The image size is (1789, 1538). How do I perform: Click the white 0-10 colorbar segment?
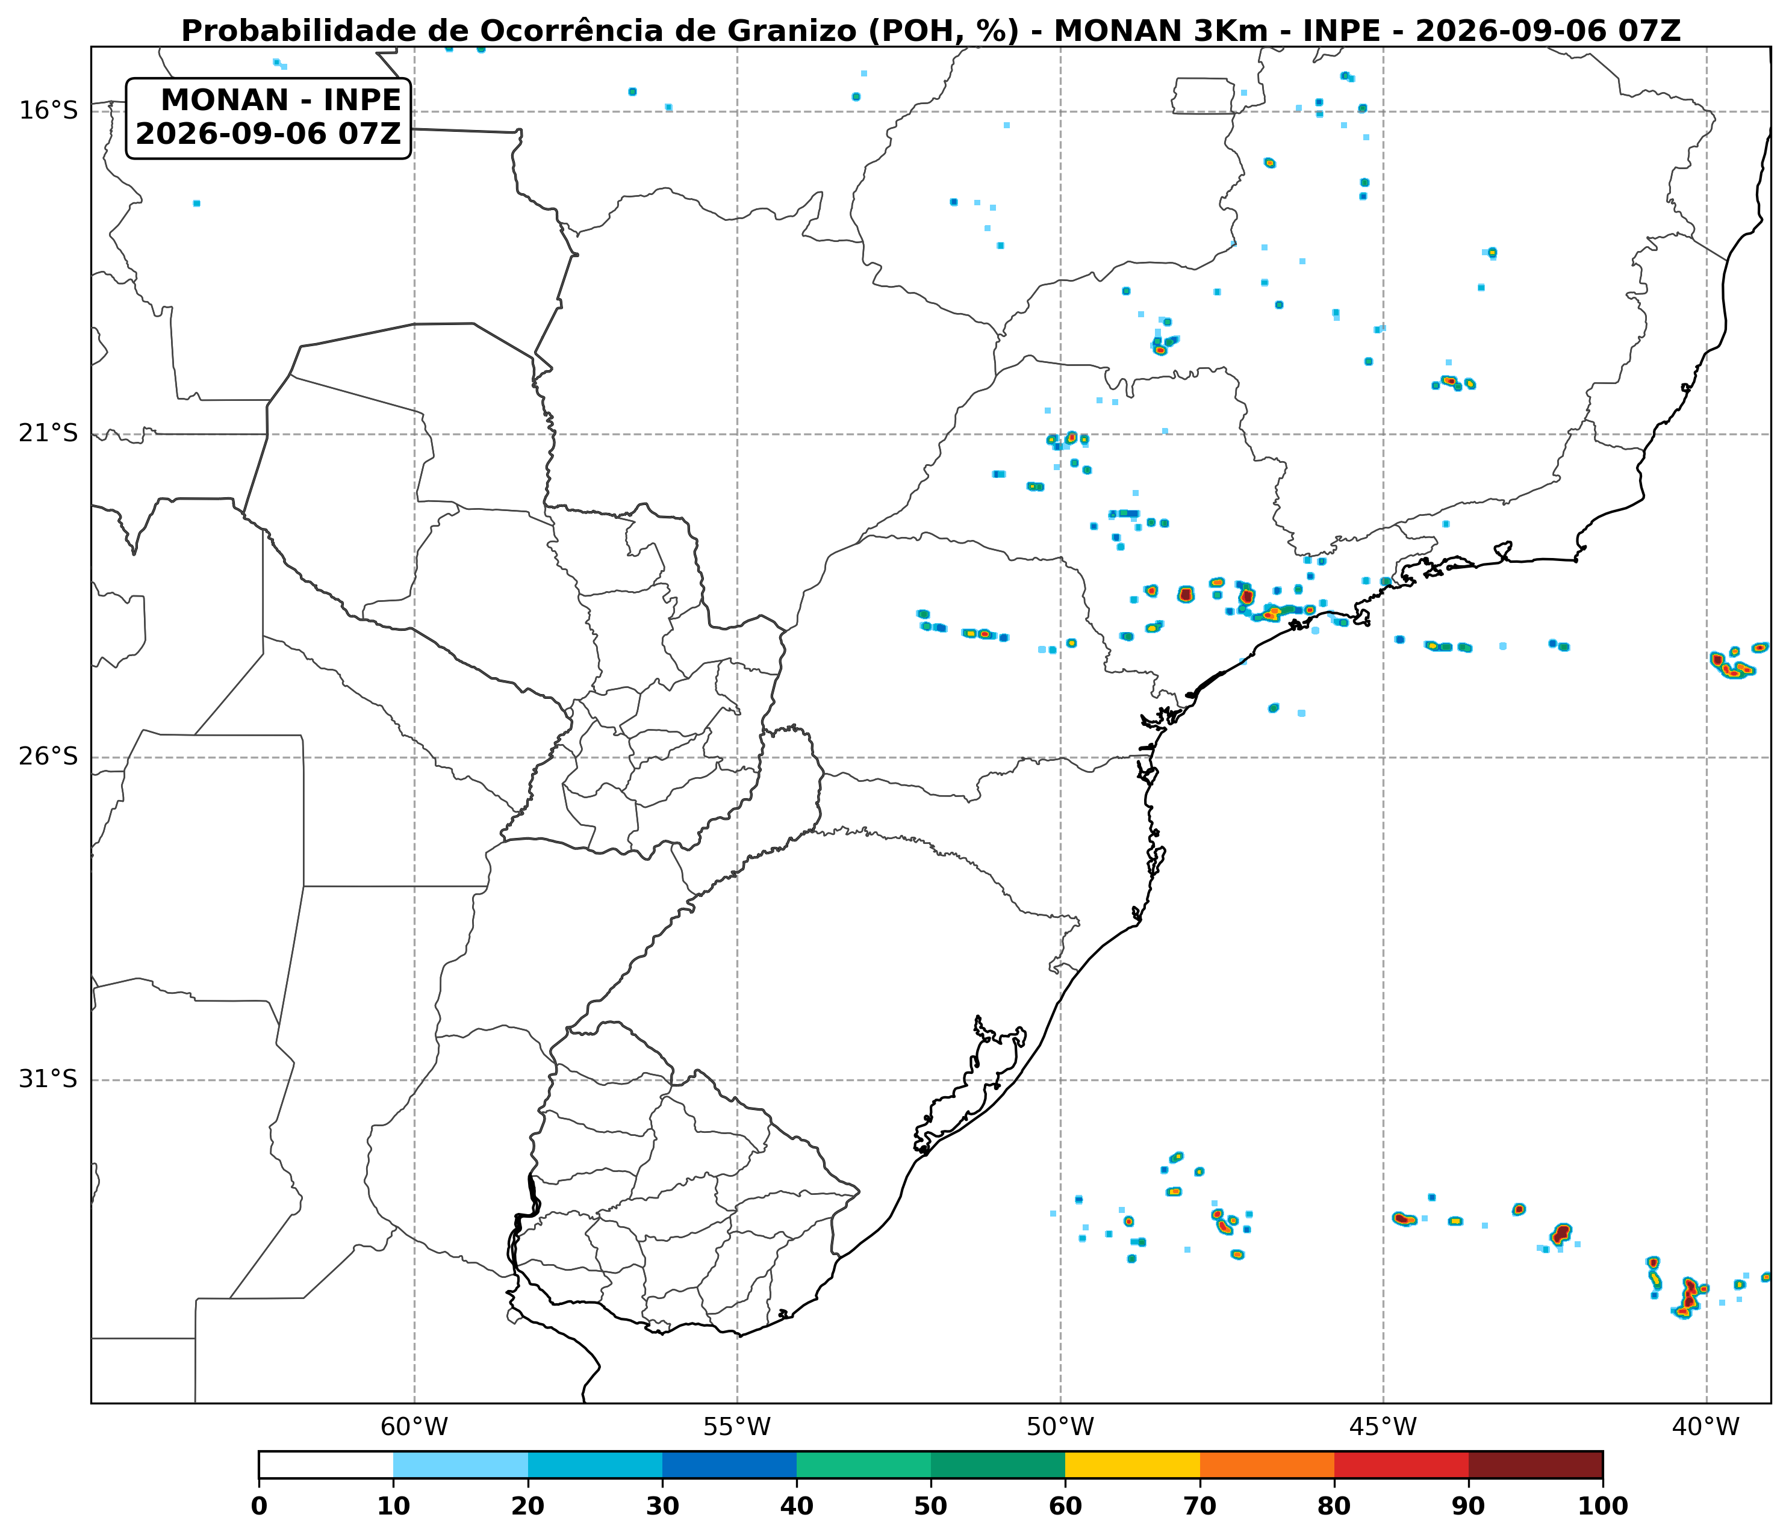[326, 1464]
